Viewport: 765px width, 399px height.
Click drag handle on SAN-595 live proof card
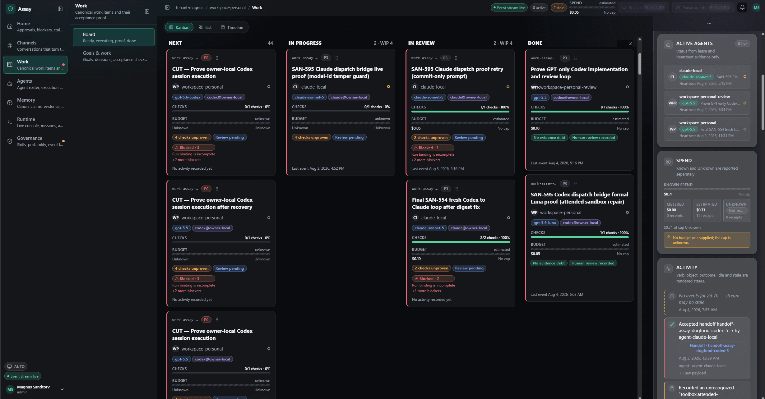[336, 58]
